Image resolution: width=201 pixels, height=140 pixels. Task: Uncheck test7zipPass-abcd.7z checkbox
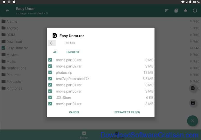(x=50, y=79)
